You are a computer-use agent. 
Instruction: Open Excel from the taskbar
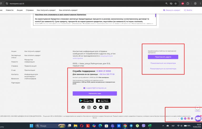point(150,126)
